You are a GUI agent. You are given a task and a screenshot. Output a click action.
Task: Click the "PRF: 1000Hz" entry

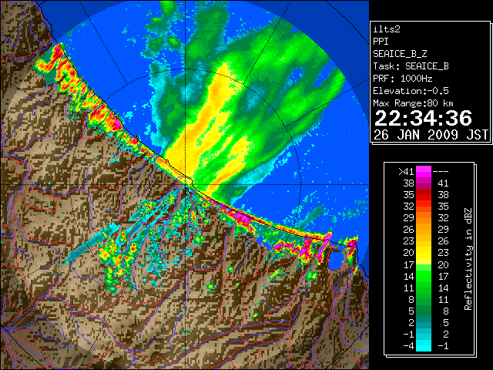(402, 79)
